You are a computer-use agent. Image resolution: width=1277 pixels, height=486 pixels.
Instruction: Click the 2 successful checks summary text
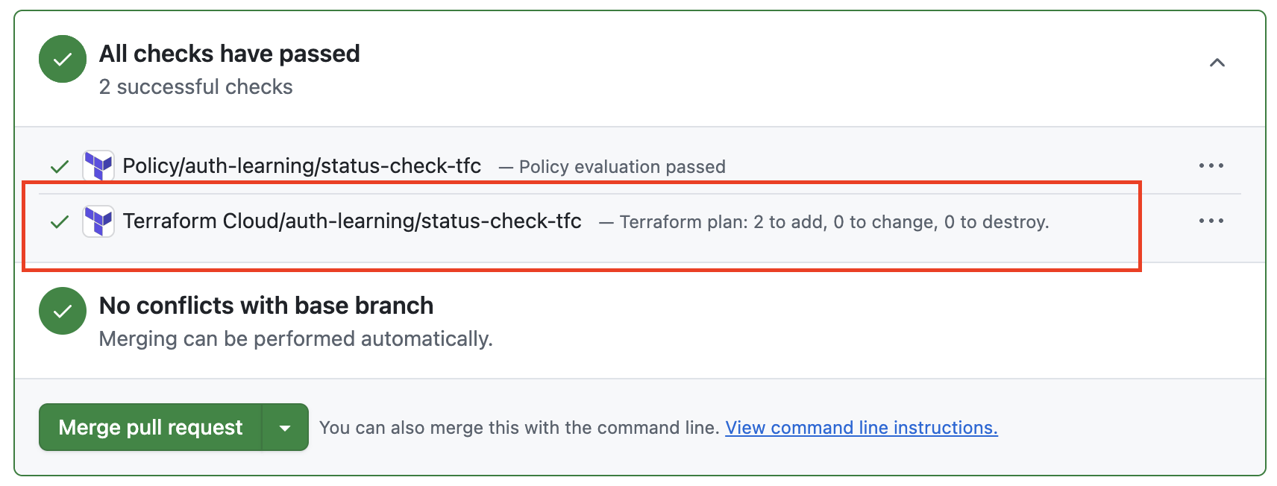pyautogui.click(x=195, y=87)
